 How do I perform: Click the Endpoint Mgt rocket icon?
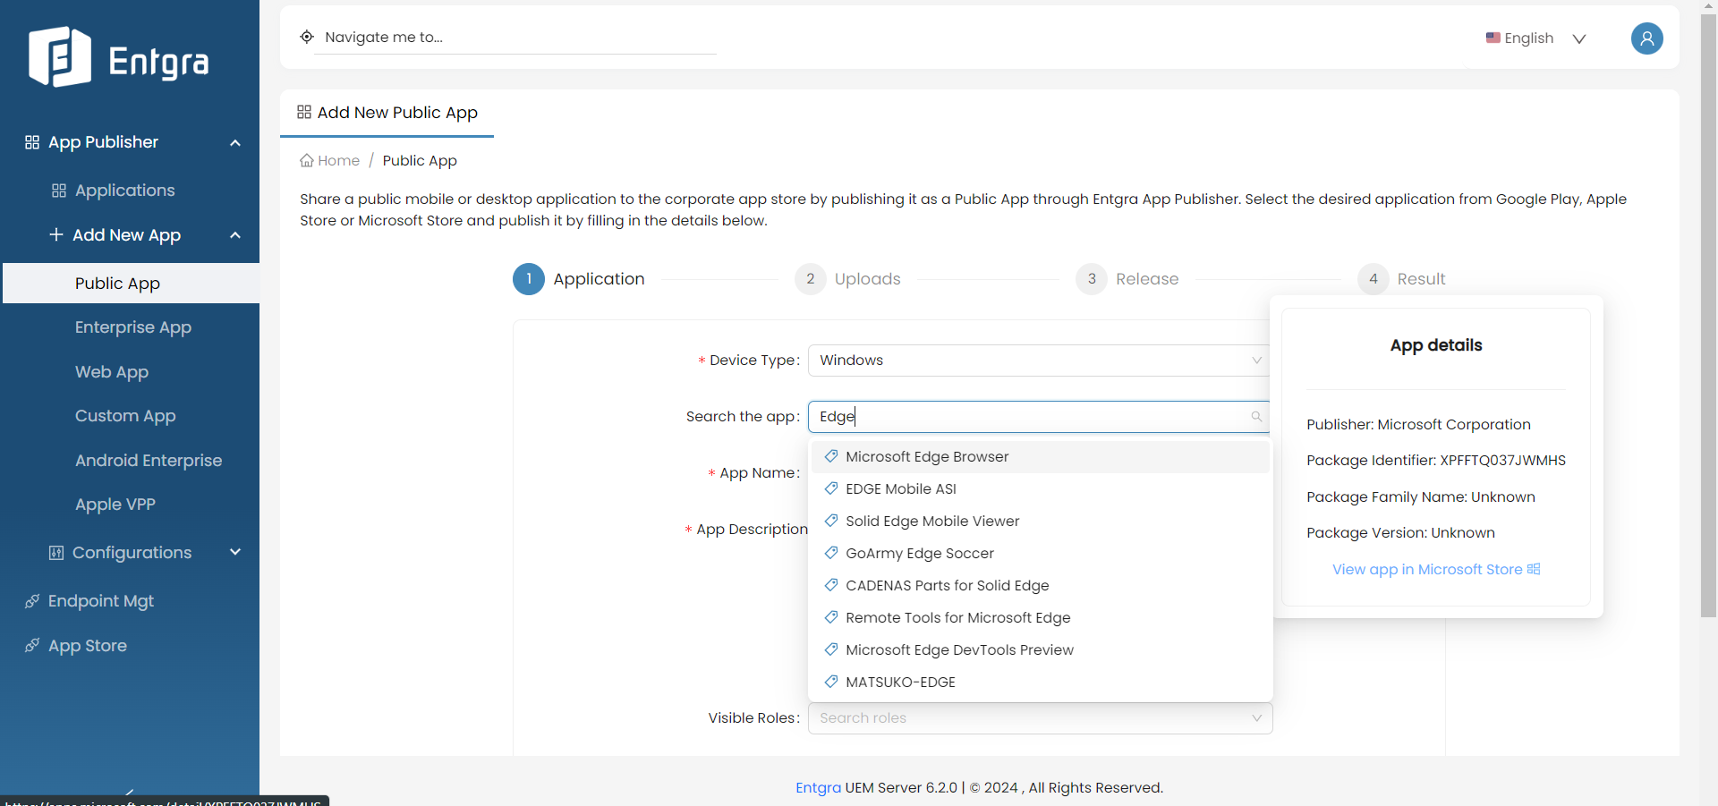[32, 601]
